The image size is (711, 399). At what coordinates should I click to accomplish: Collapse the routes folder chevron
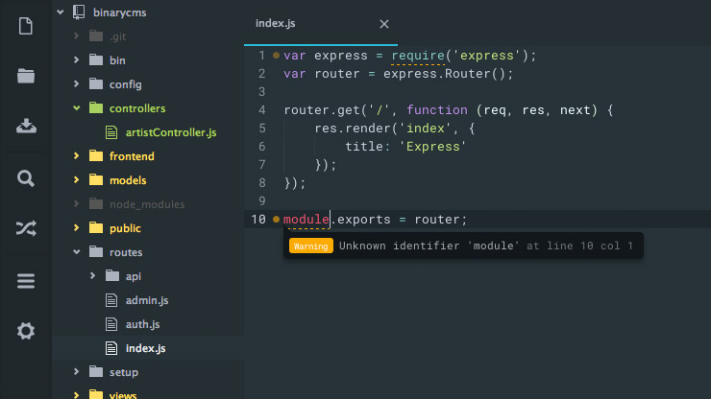[x=76, y=252]
